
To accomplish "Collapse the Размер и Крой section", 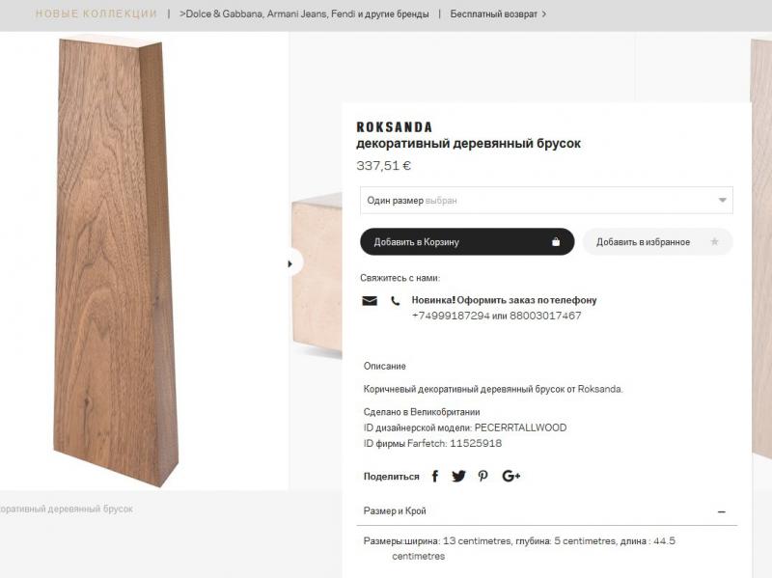I will [721, 511].
